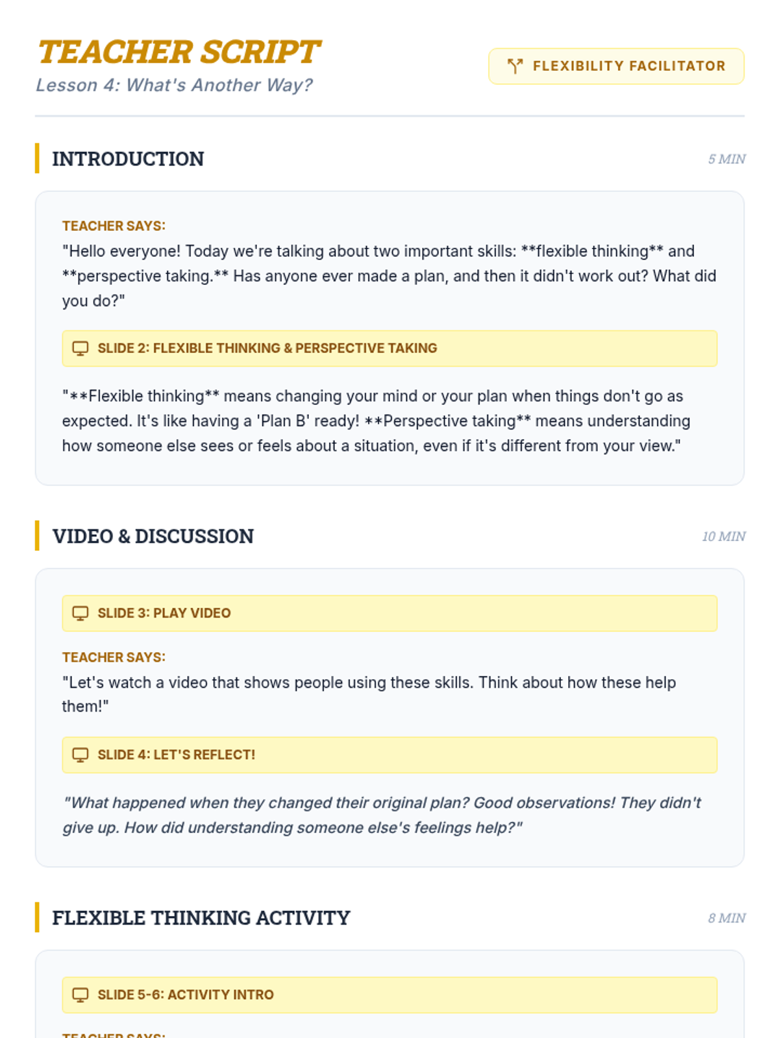This screenshot has height=1038, width=779.
Task: Click monitor icon on Slide 5-6 banner
Action: pos(80,995)
